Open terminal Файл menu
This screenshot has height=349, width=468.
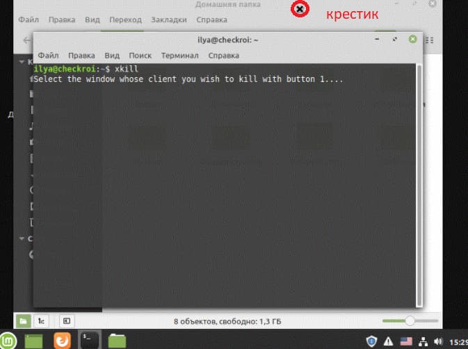[48, 56]
